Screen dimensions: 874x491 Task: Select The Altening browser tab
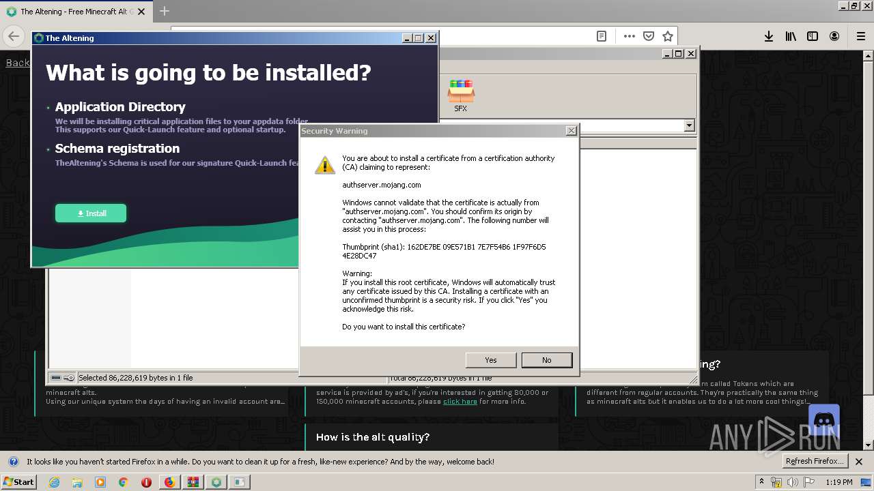pos(75,12)
